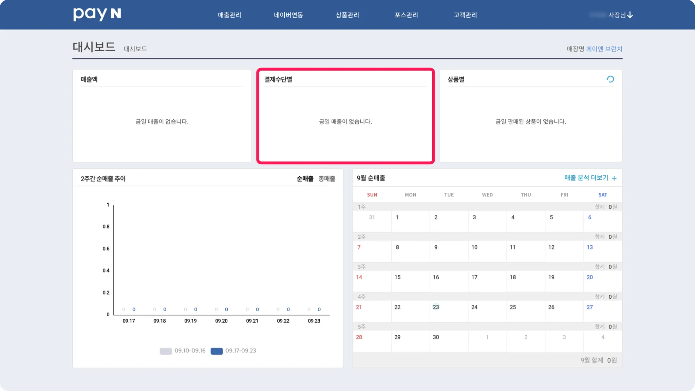
Task: Click the down arrow next to 사장님
Action: click(630, 15)
